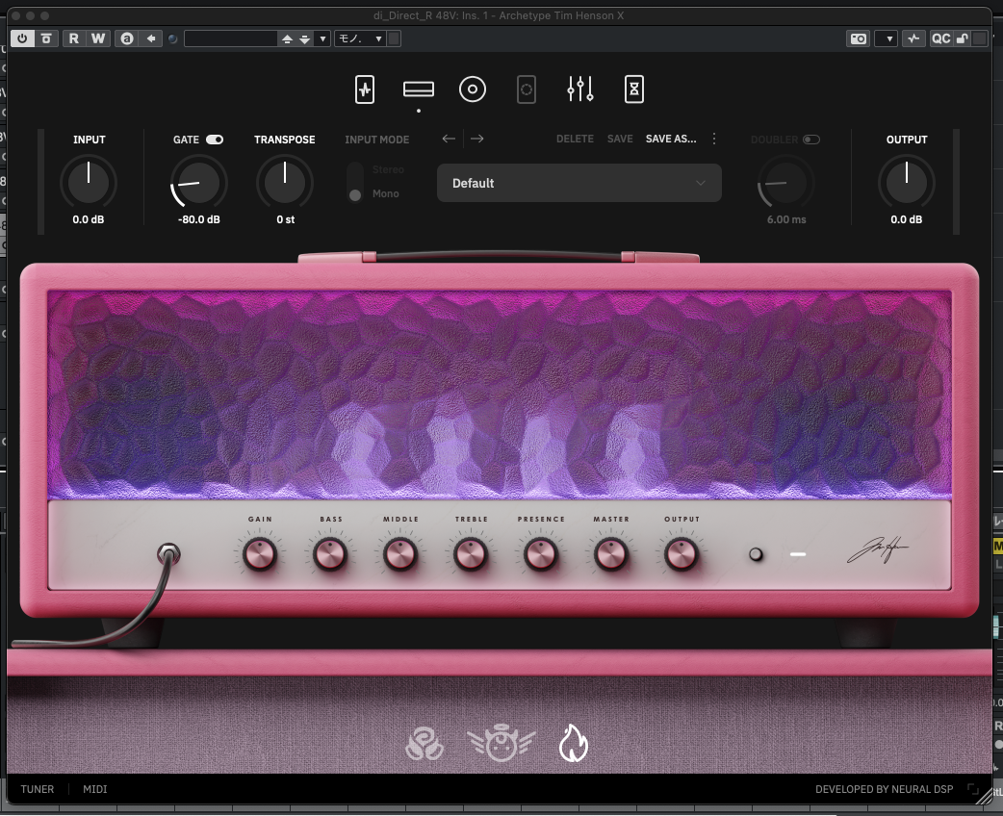This screenshot has width=1003, height=816.
Task: Click the amp panel OUTPUT knob
Action: (x=682, y=554)
